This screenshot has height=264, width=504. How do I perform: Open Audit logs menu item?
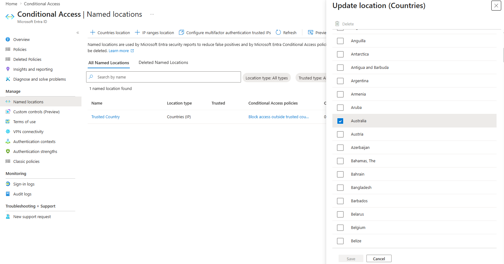22,194
